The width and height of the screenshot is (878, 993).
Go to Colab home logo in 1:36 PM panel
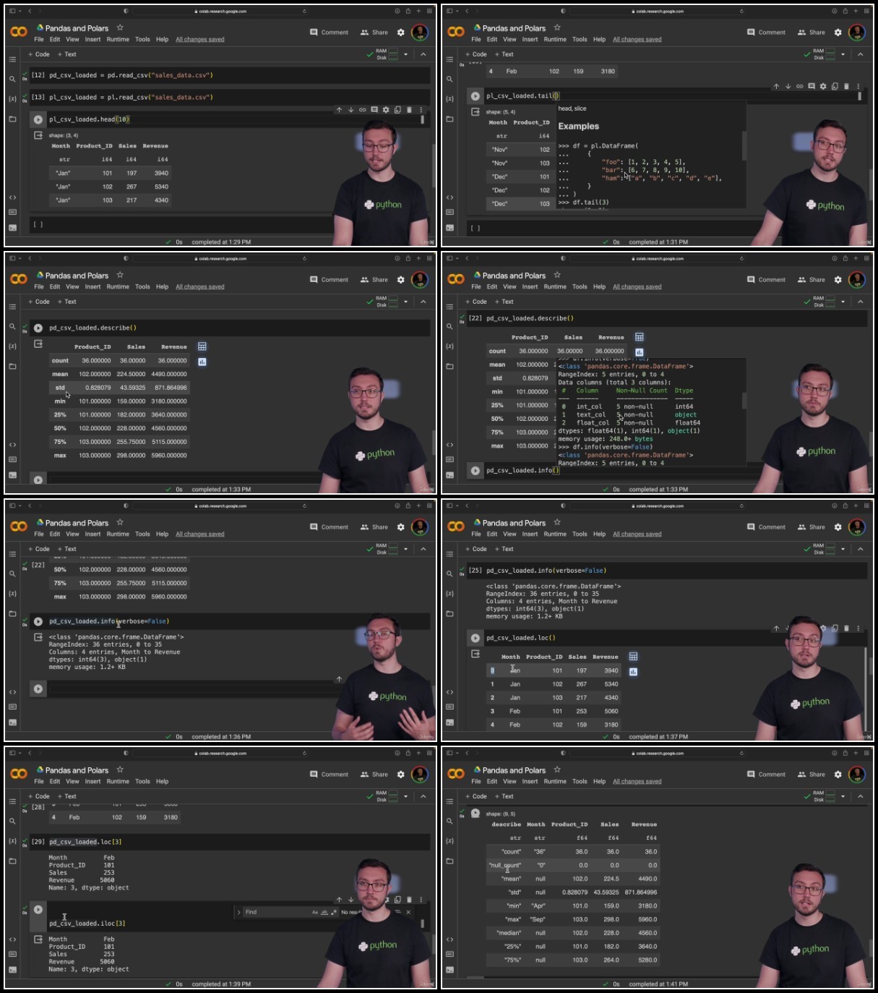tap(19, 527)
